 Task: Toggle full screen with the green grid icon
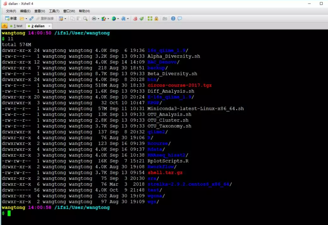pos(150,19)
